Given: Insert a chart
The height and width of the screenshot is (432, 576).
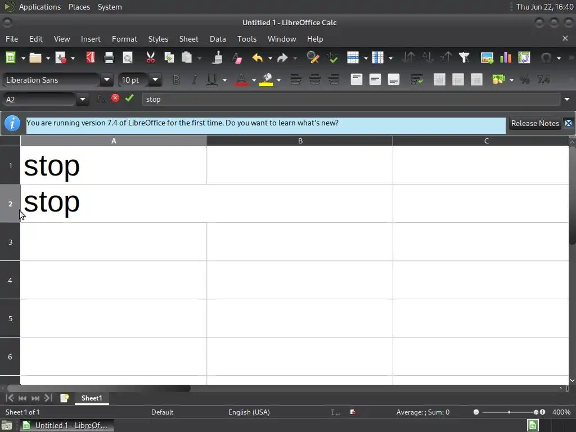Looking at the screenshot, I should 506,58.
